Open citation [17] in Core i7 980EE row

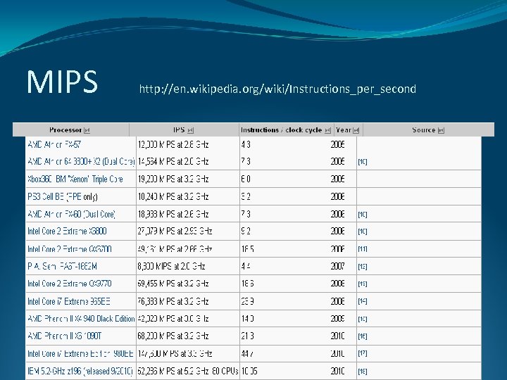(x=363, y=353)
